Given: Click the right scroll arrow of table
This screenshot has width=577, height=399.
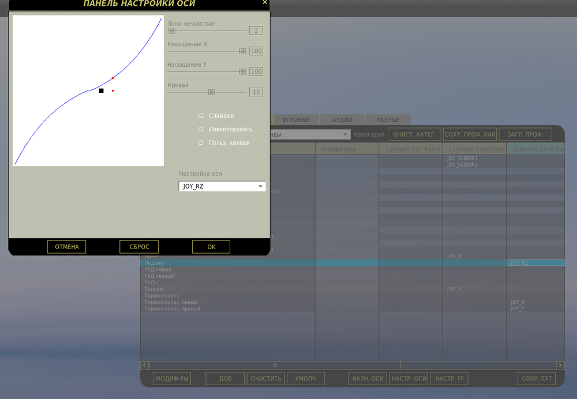Looking at the screenshot, I should 560,365.
